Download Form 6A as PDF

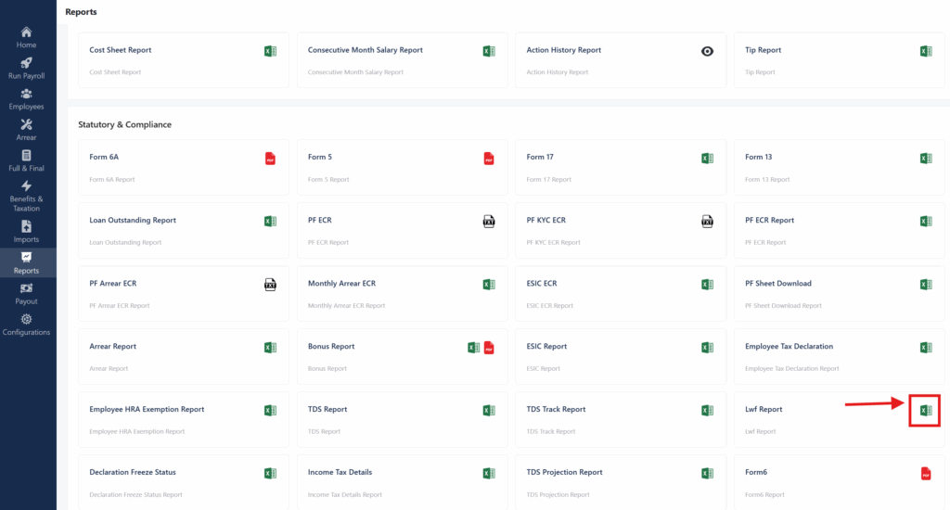tap(270, 159)
